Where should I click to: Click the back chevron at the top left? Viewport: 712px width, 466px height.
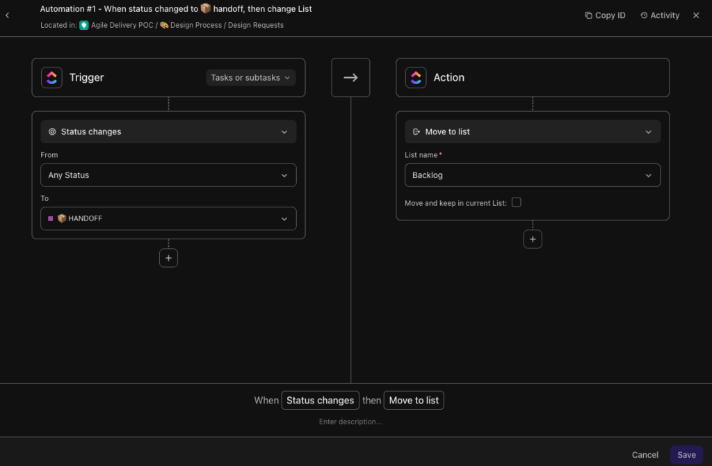click(x=8, y=15)
